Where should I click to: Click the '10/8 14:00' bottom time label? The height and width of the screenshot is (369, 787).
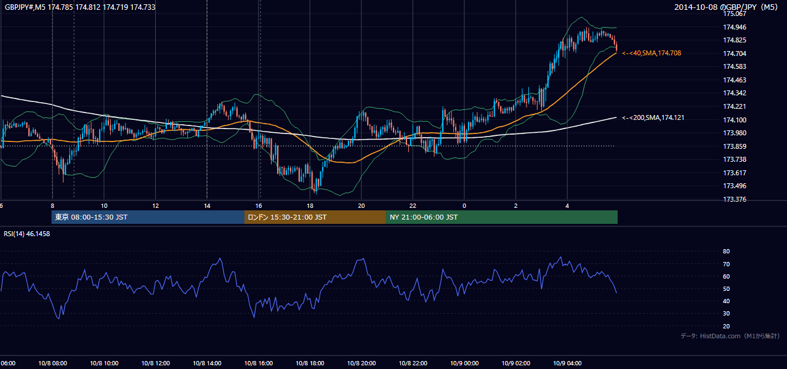(x=207, y=363)
